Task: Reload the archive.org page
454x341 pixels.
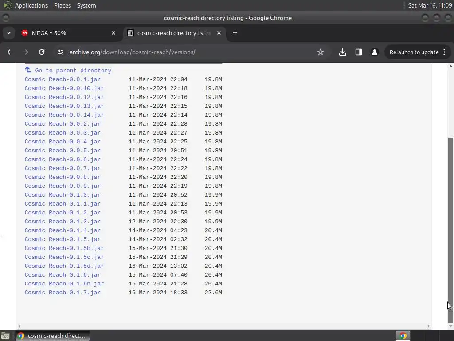Action: pos(42,52)
